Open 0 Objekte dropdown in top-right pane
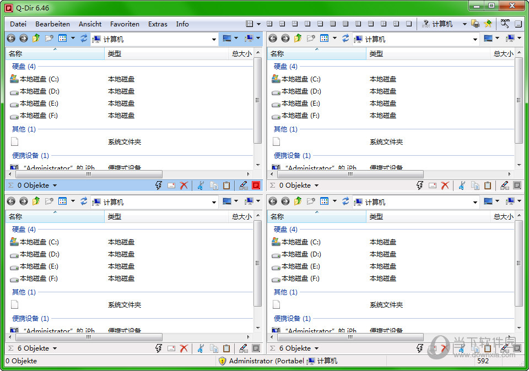 (x=316, y=185)
